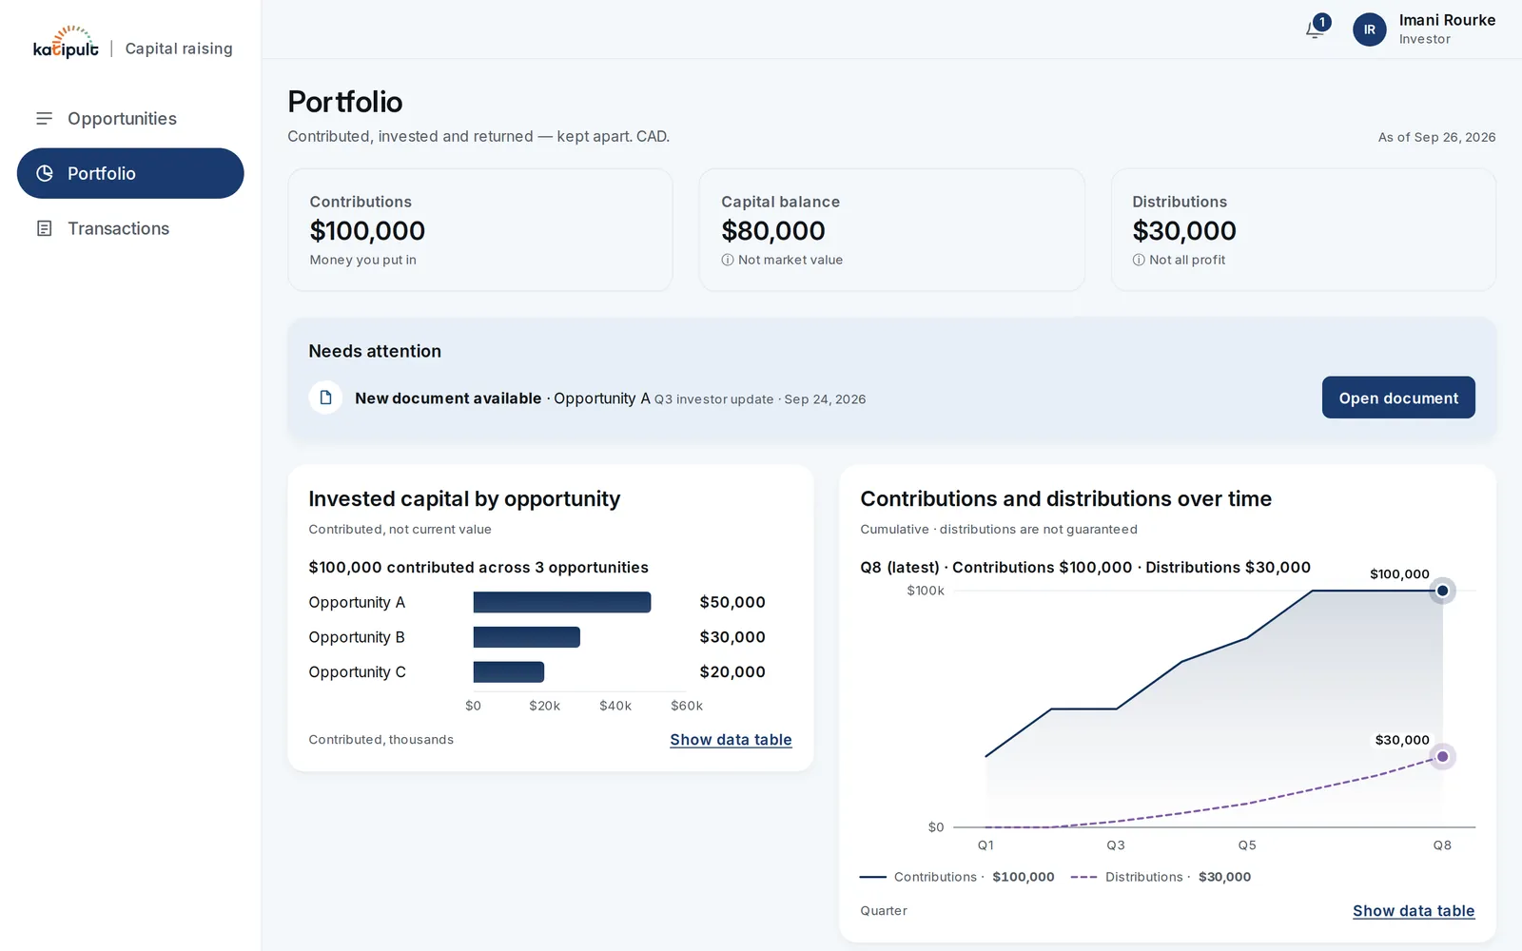Click the $100,000 contributions chart point
This screenshot has width=1522, height=951.
(1442, 591)
